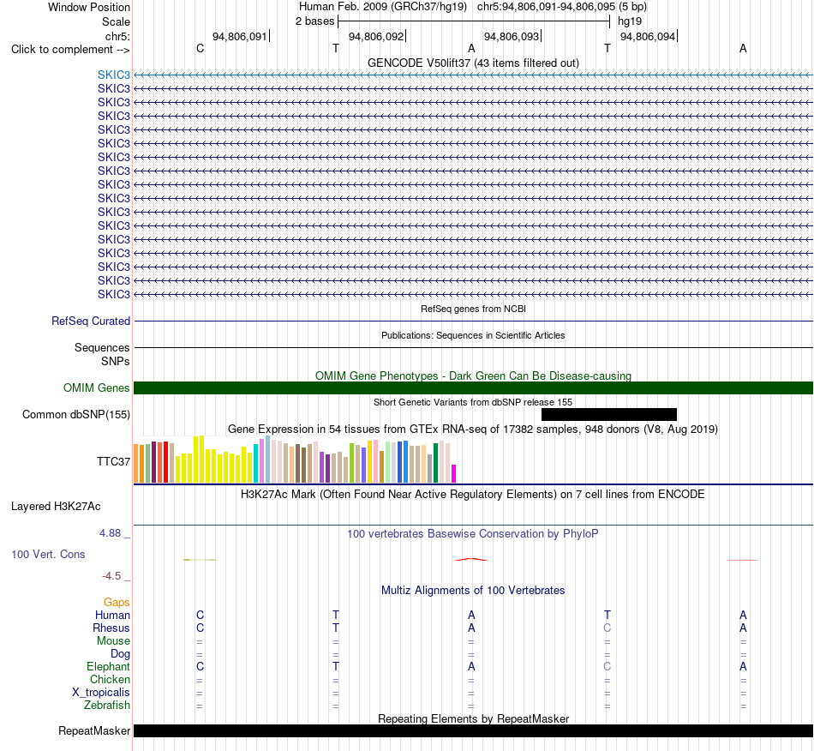Click the '2 bases' scale bar

pyautogui.click(x=474, y=21)
